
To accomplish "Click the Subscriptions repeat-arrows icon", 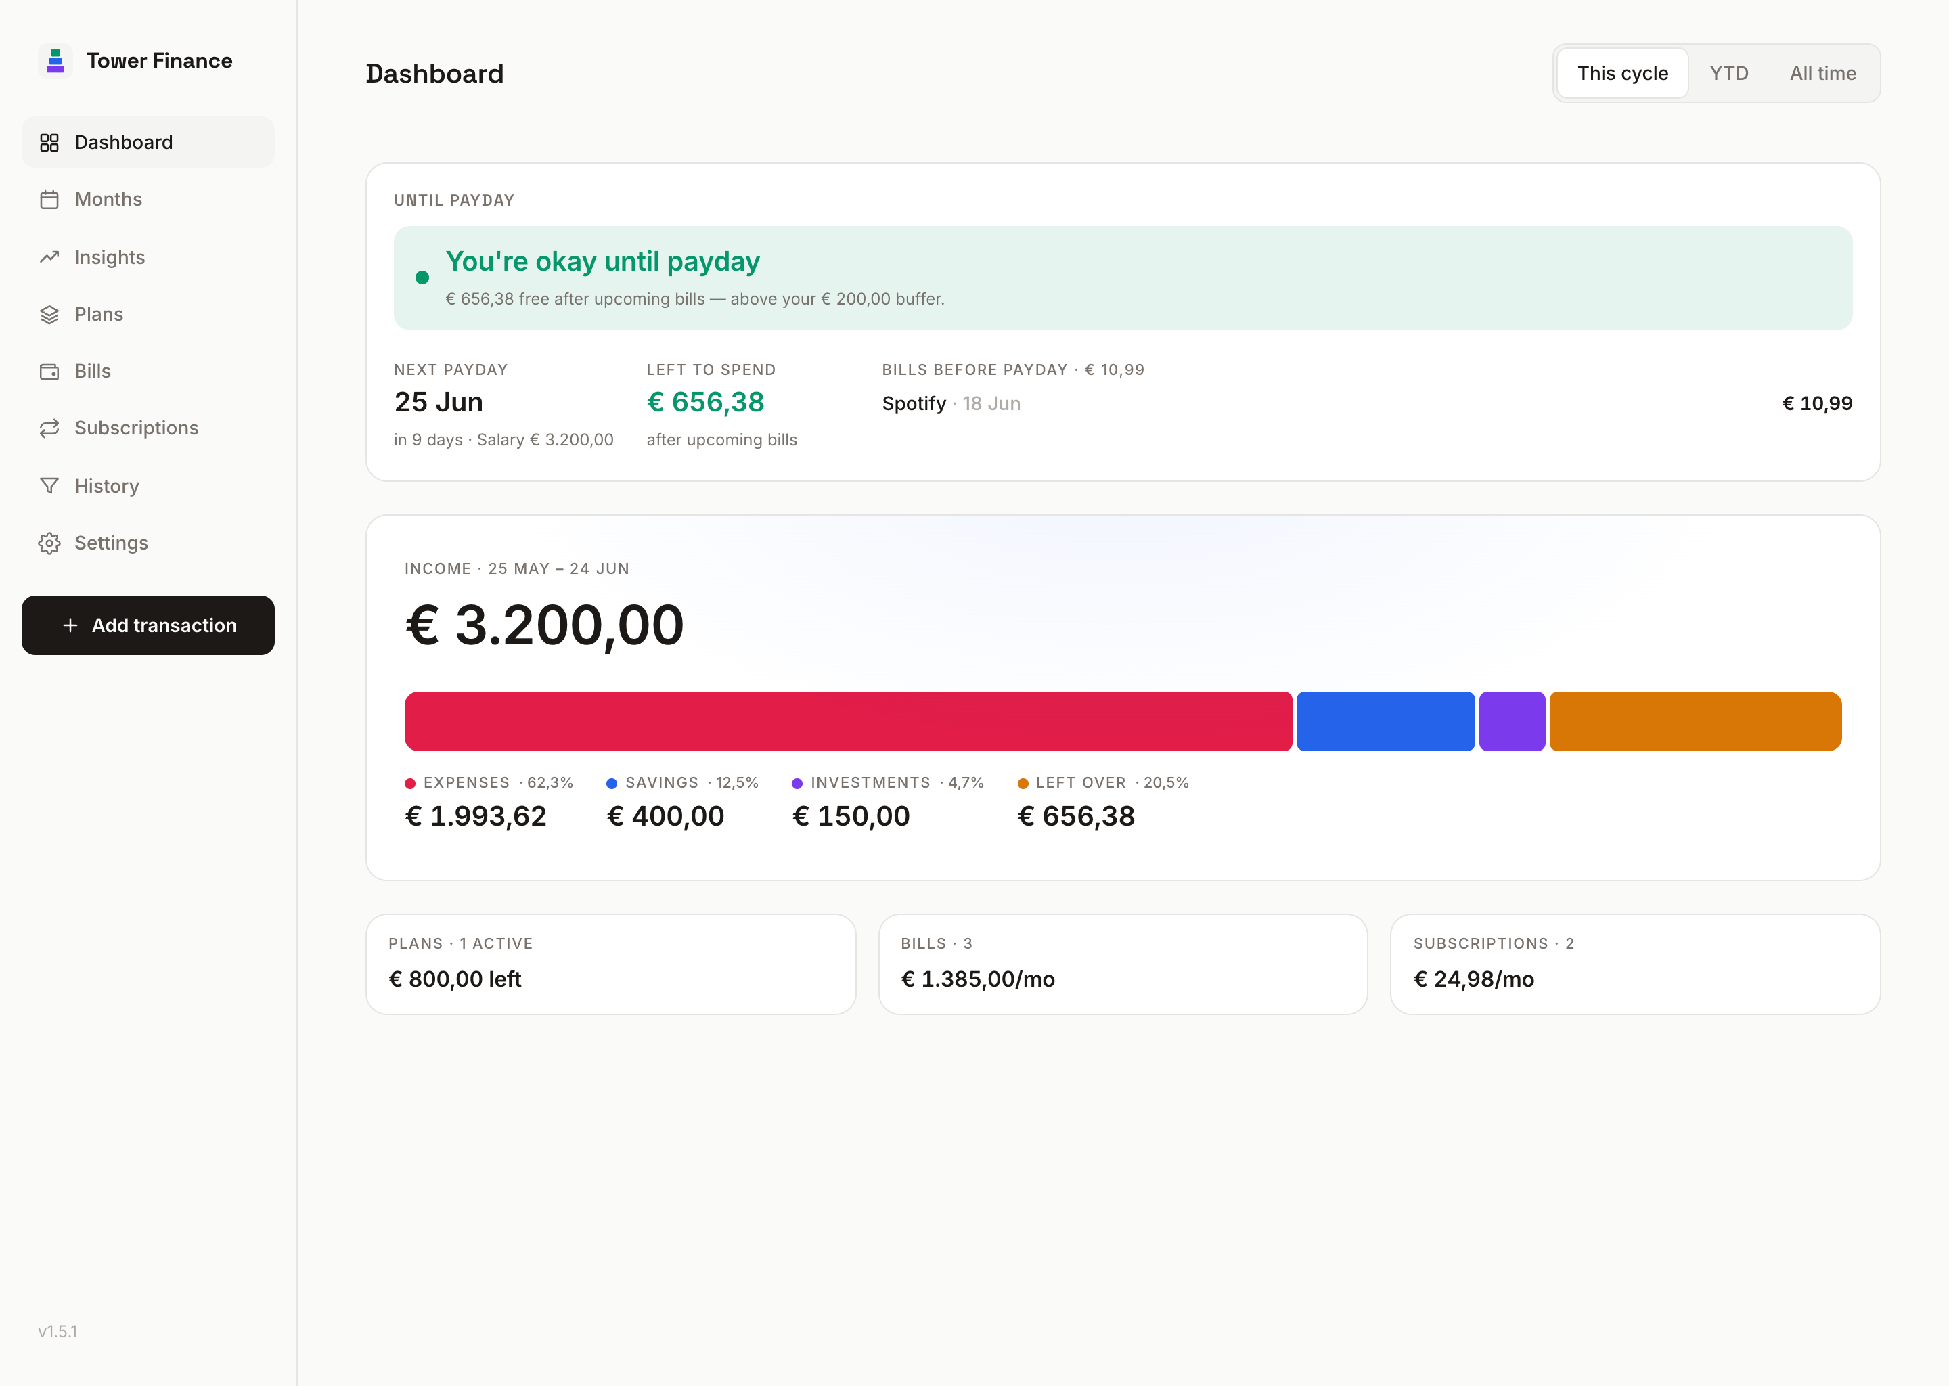I will (49, 428).
